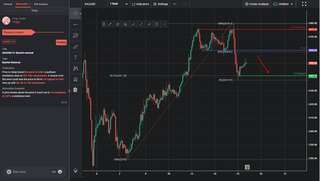Viewport: 320px width, 181px height.
Task: Click the 2475.47 resistance price label
Action: (x=312, y=30)
